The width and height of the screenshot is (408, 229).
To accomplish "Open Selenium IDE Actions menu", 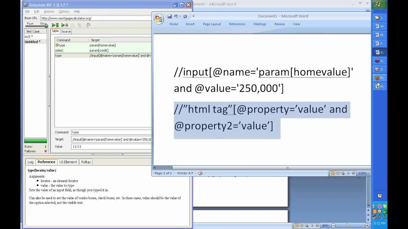I will click(x=49, y=11).
